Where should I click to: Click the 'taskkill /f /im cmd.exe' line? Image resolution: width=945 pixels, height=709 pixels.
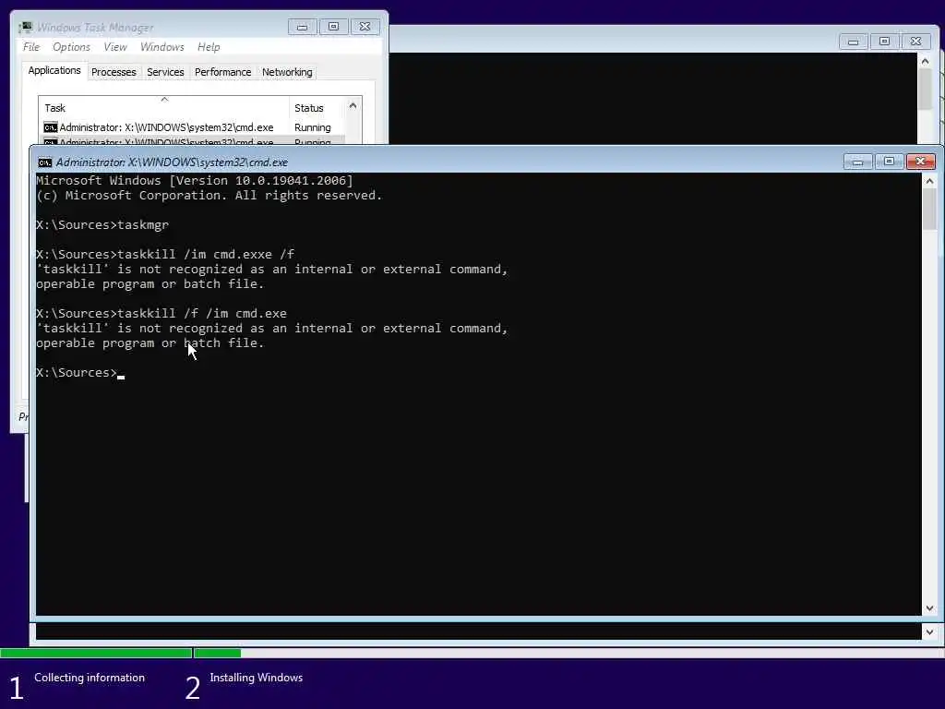[161, 314]
